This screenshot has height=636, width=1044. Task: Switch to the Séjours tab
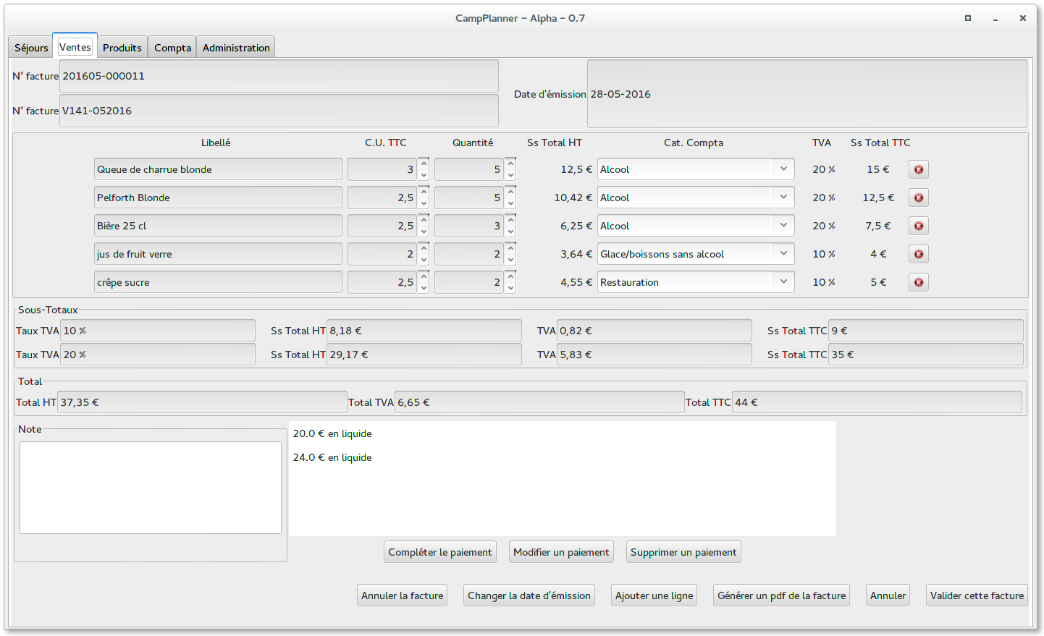pyautogui.click(x=31, y=48)
